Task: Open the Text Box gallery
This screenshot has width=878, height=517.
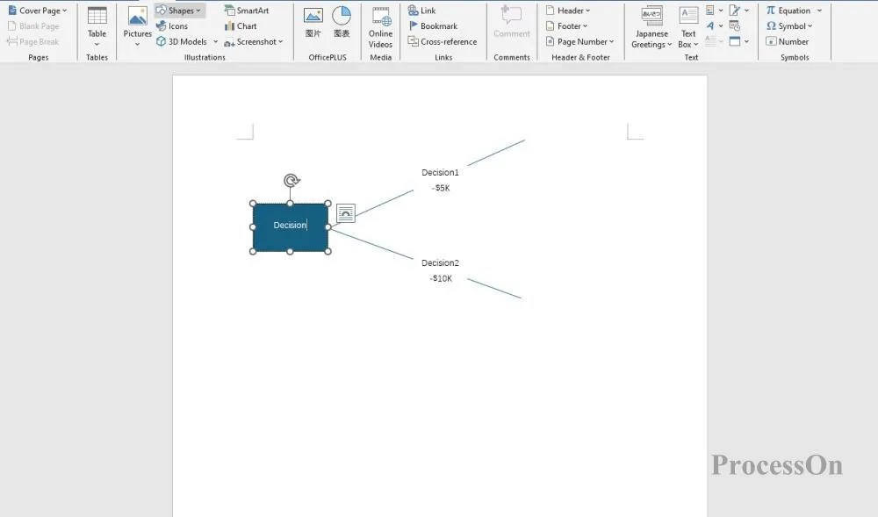Action: click(x=688, y=27)
